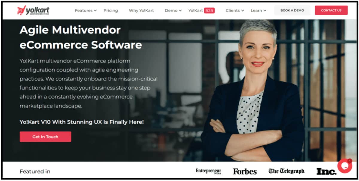The image size is (359, 181).
Task: Click the Contact Us button
Action: [x=331, y=10]
